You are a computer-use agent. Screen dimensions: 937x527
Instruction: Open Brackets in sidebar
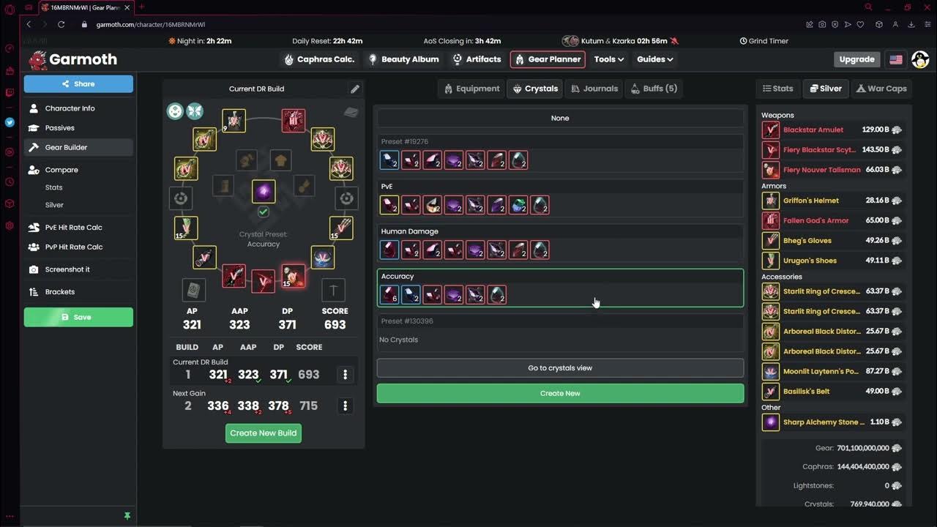coord(78,292)
